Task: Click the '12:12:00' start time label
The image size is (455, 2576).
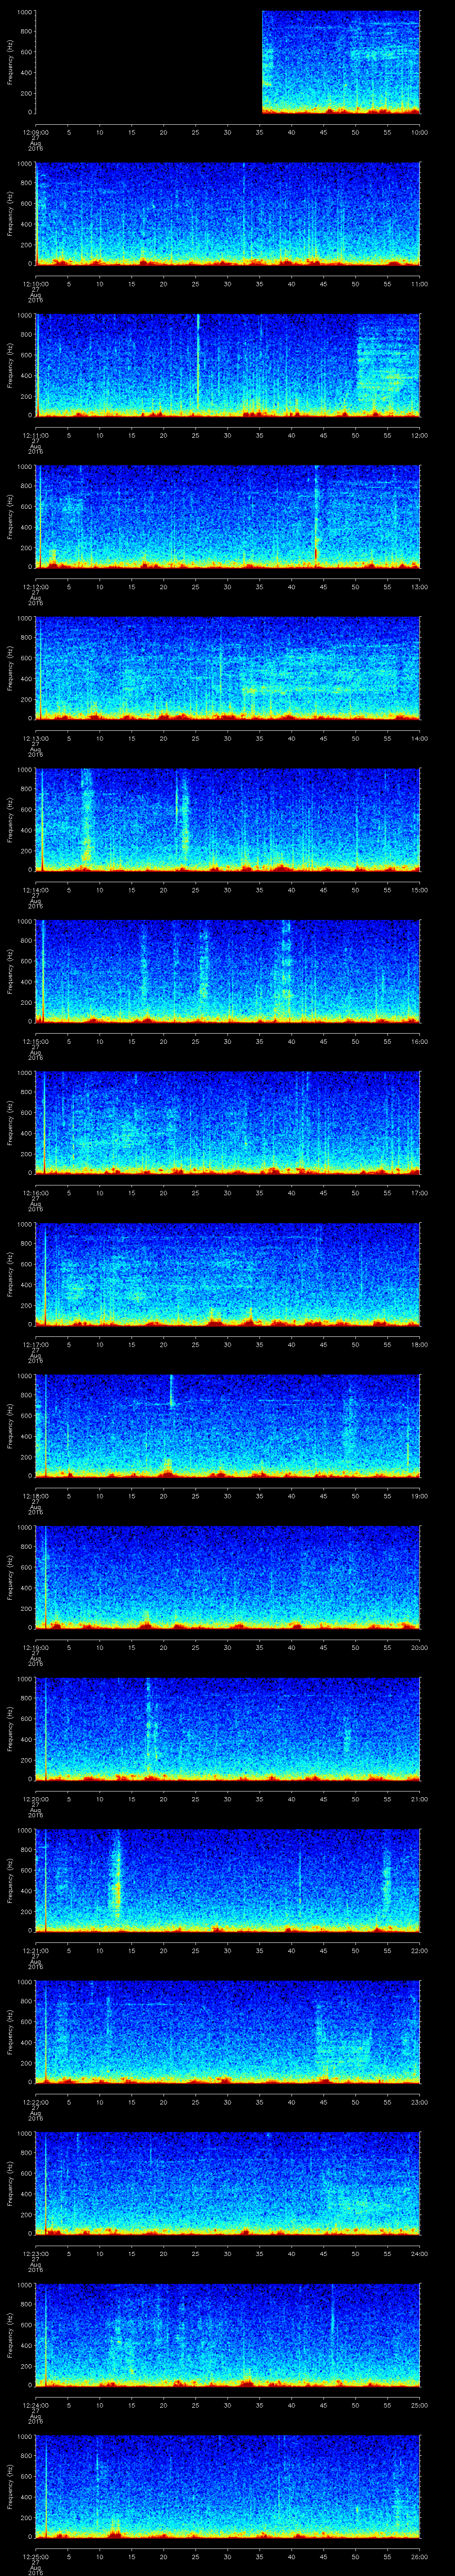Action: coord(36,587)
